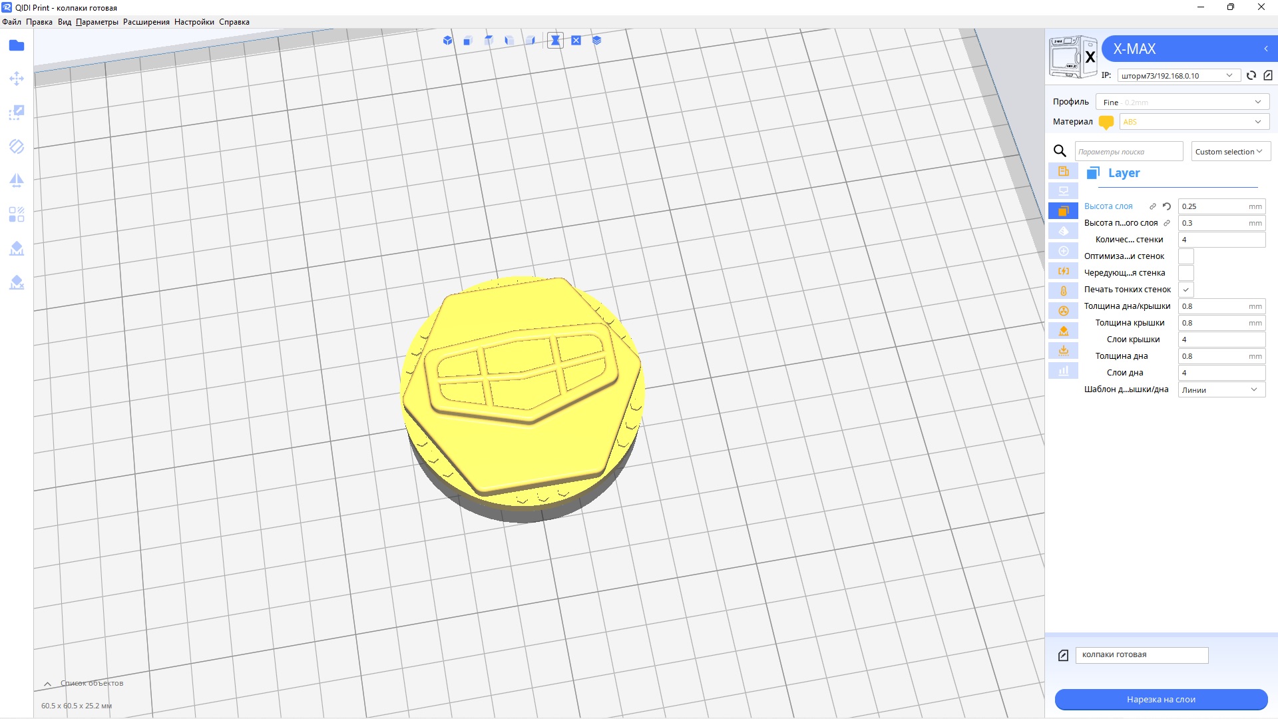The image size is (1278, 719).
Task: Open the Layer settings category
Action: 1064,211
